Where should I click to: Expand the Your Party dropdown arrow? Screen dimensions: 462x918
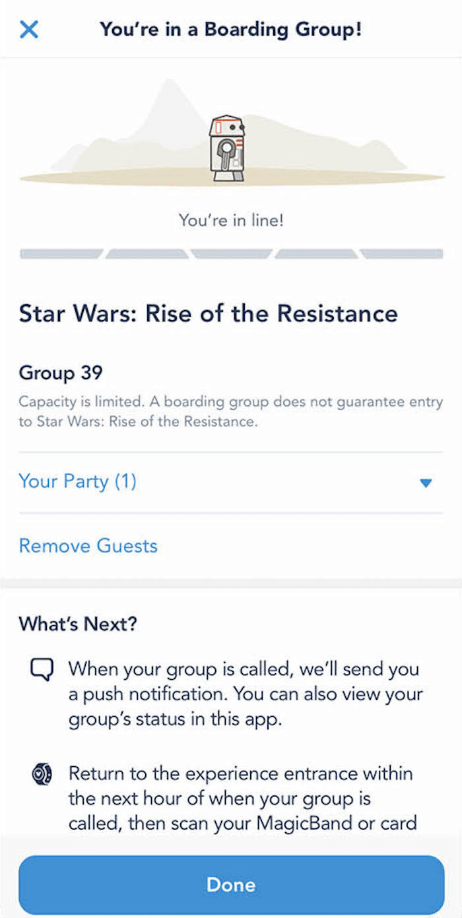tap(426, 483)
